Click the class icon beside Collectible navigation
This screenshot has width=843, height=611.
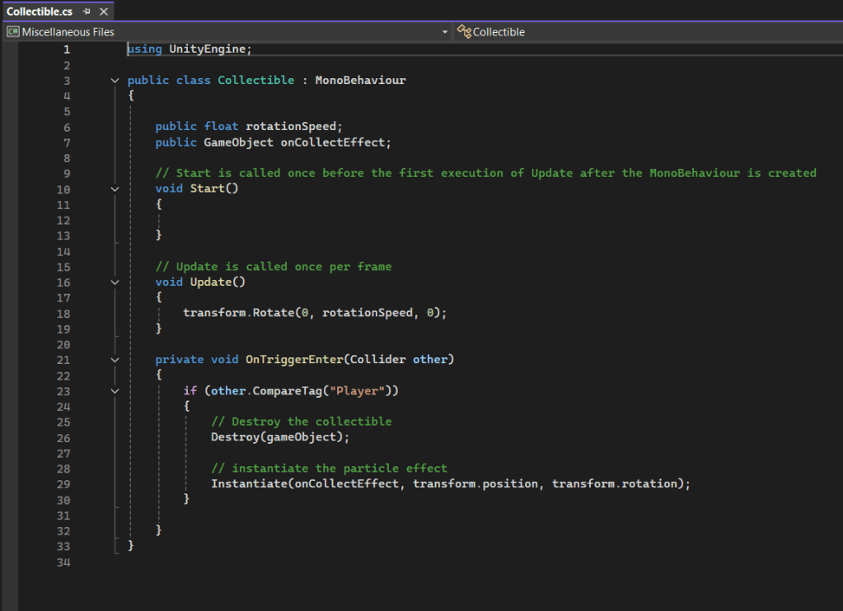pyautogui.click(x=464, y=32)
